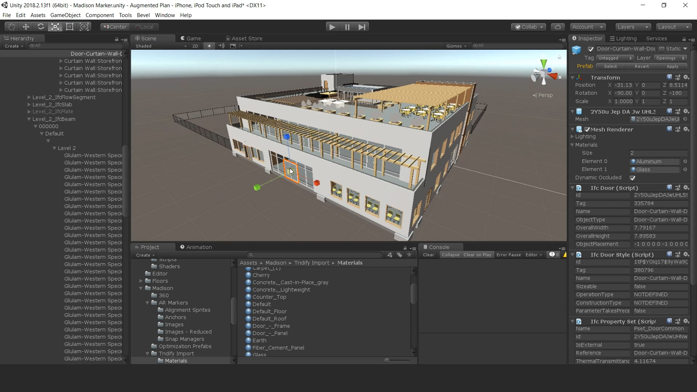Adjust the project icon size slider

click(x=387, y=360)
